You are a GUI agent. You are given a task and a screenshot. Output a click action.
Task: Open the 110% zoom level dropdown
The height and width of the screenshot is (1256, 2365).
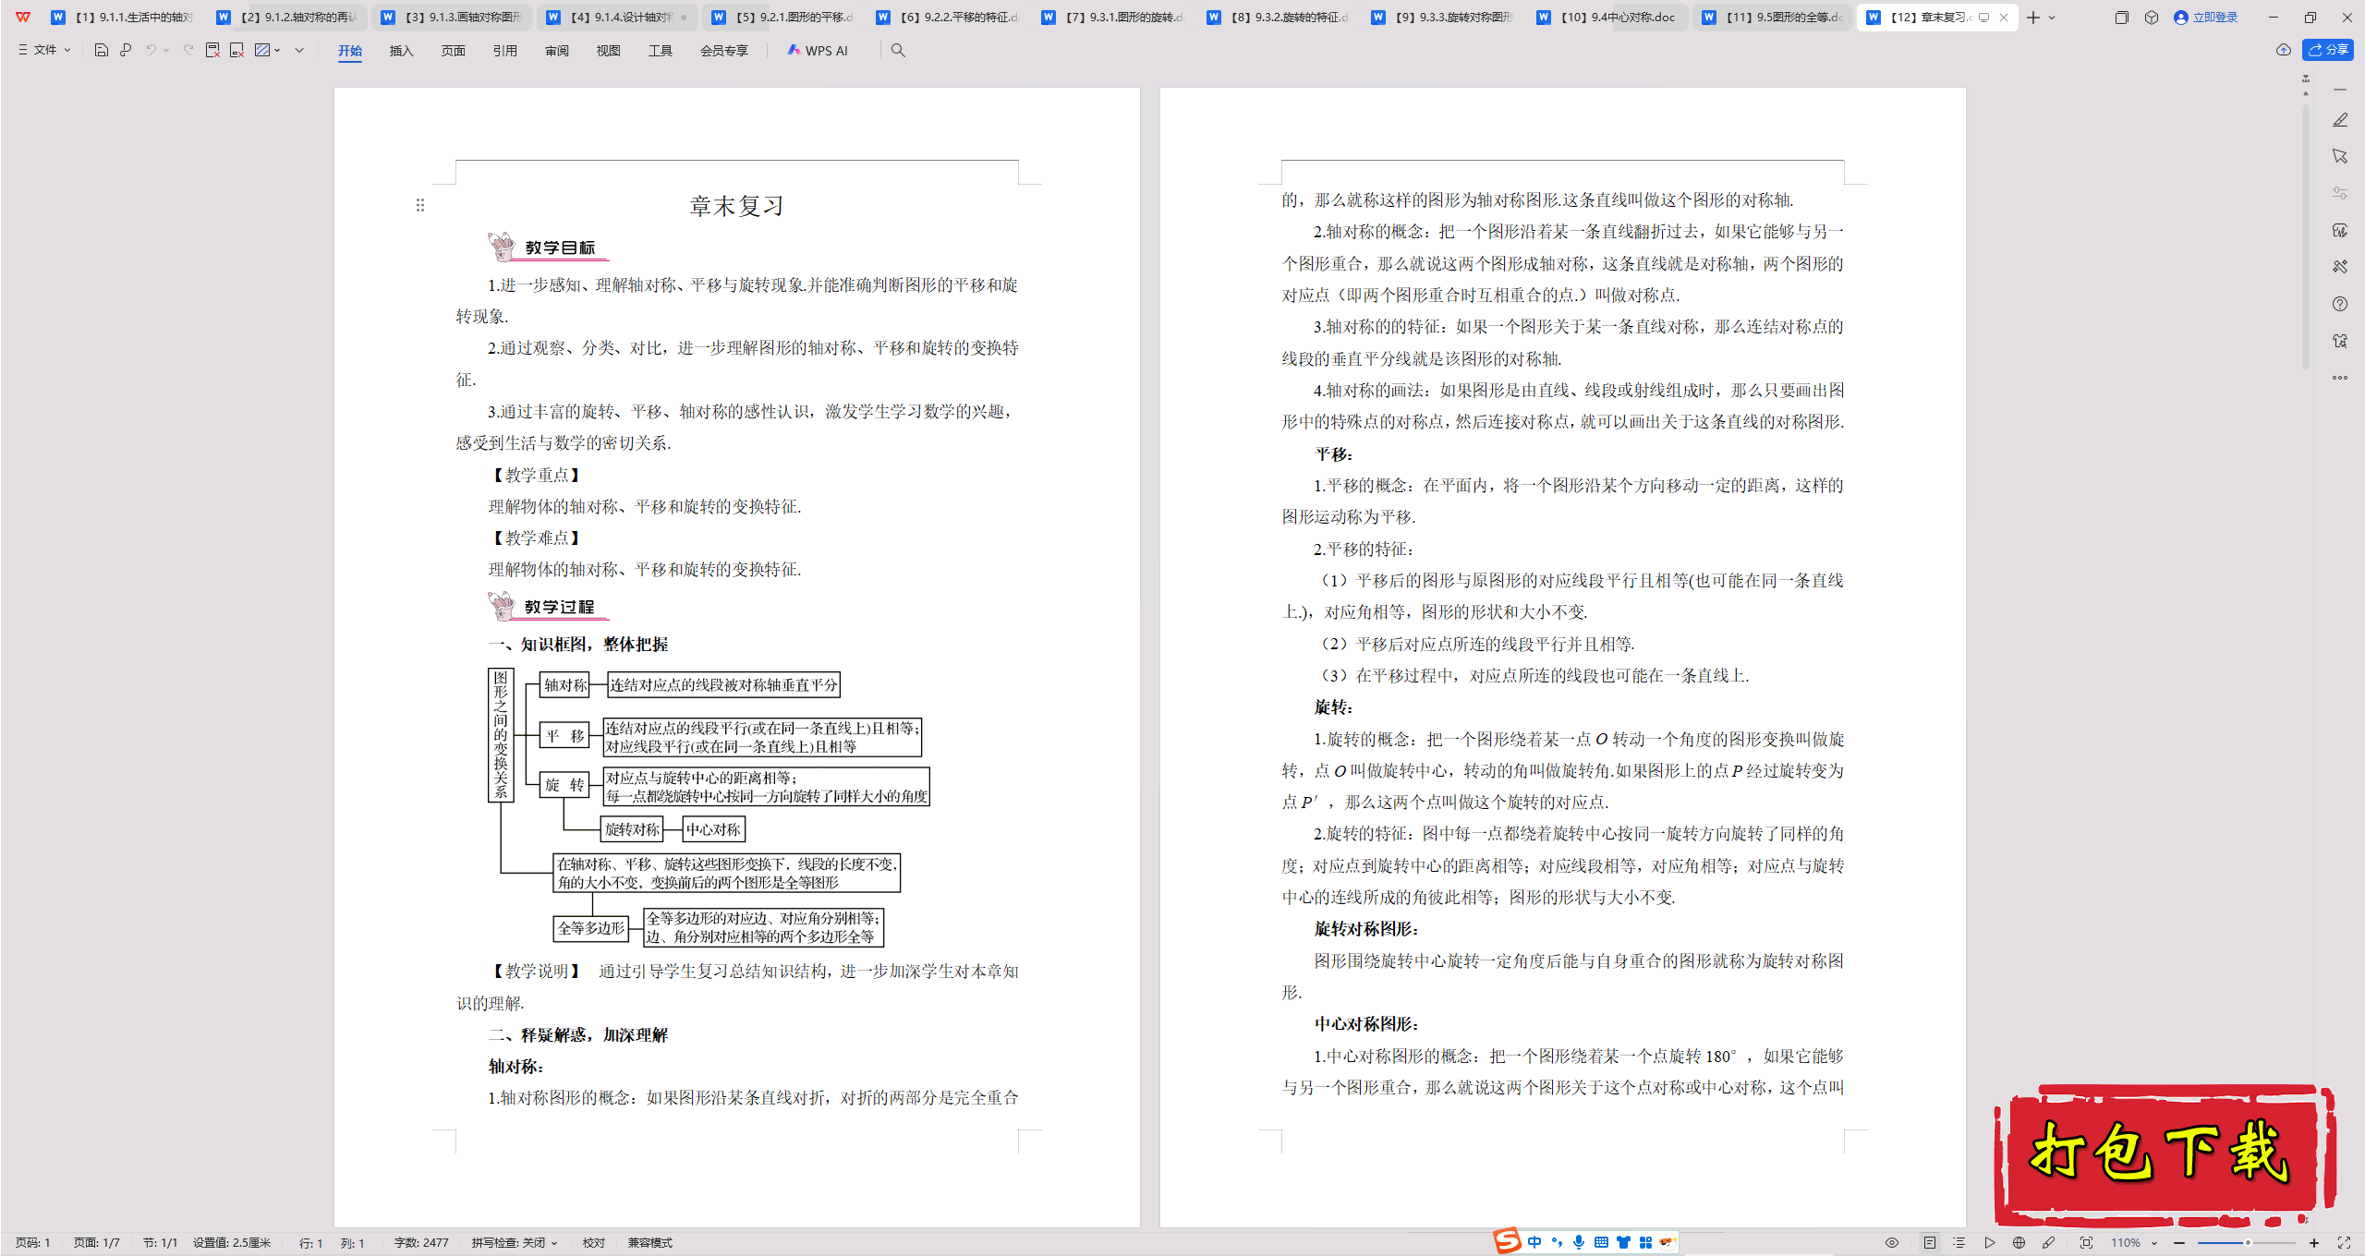(2133, 1243)
